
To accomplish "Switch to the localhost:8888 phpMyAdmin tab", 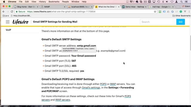I will [x=80, y=7].
